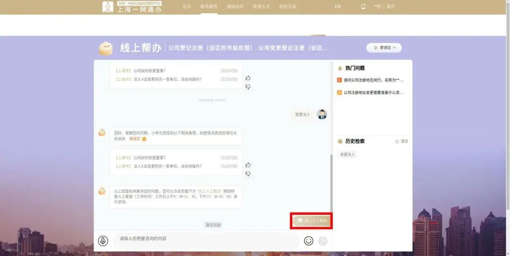Go to the 首页 menu item
This screenshot has width=510, height=256.
point(187,7)
